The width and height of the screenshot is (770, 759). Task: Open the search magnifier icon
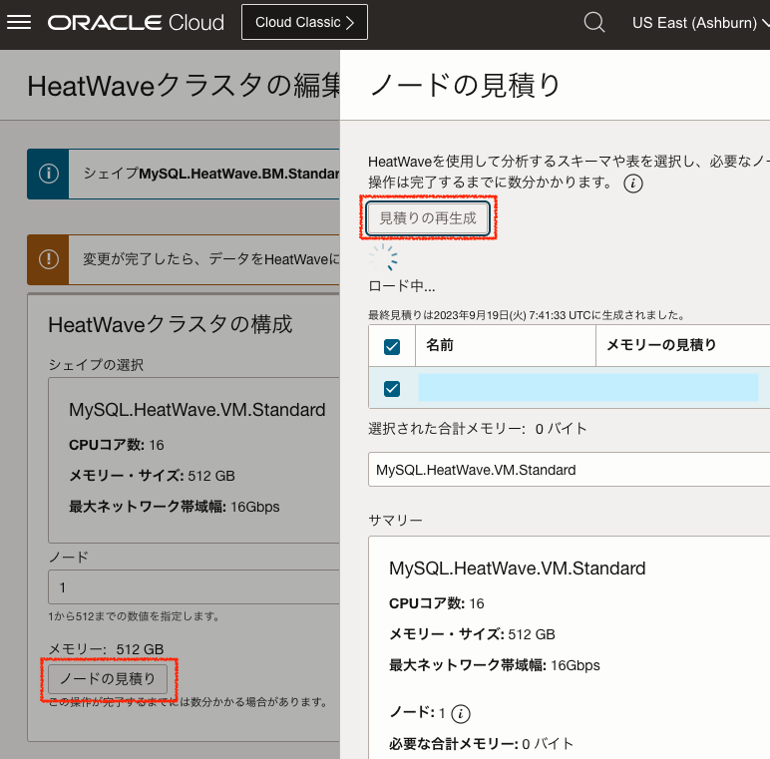pos(594,22)
